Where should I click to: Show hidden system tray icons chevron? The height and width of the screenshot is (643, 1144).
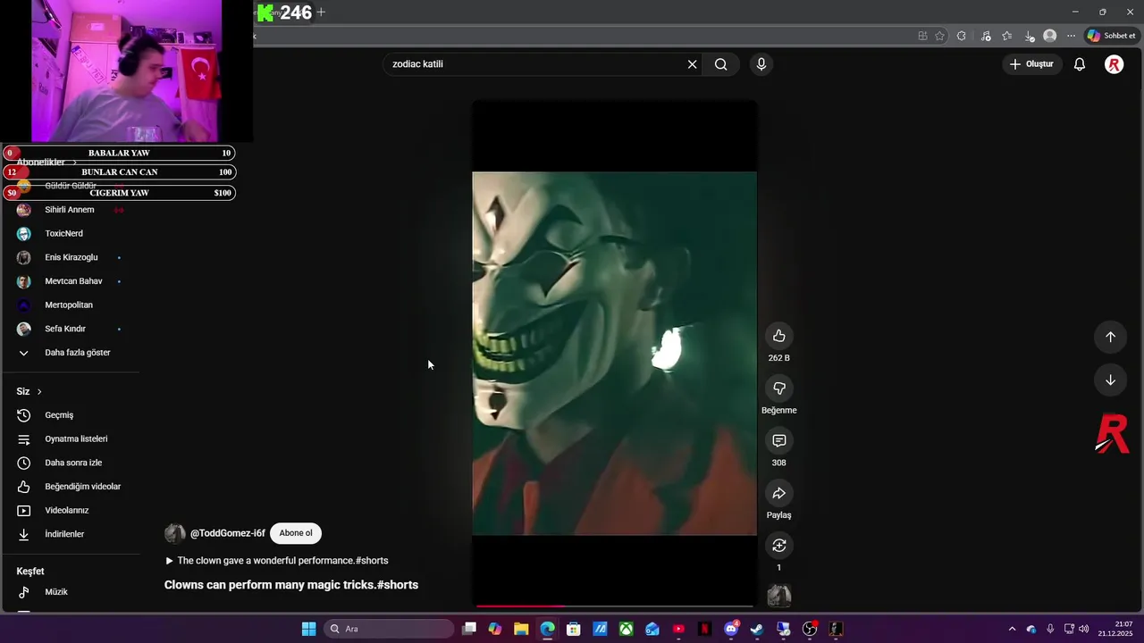click(1012, 629)
